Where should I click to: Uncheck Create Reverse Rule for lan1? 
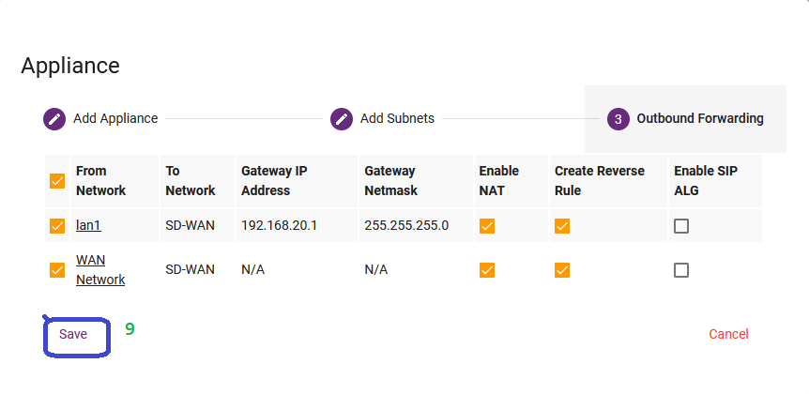pos(562,226)
